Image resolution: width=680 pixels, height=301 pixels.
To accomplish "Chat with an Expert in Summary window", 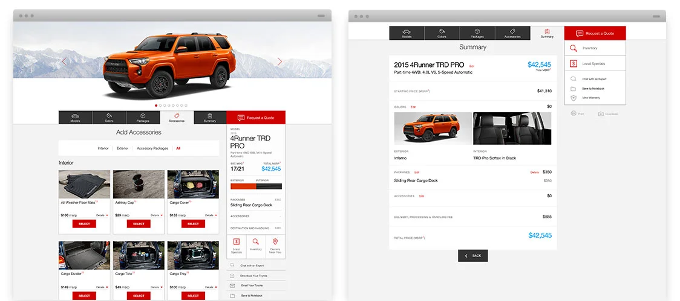I will pyautogui.click(x=595, y=79).
